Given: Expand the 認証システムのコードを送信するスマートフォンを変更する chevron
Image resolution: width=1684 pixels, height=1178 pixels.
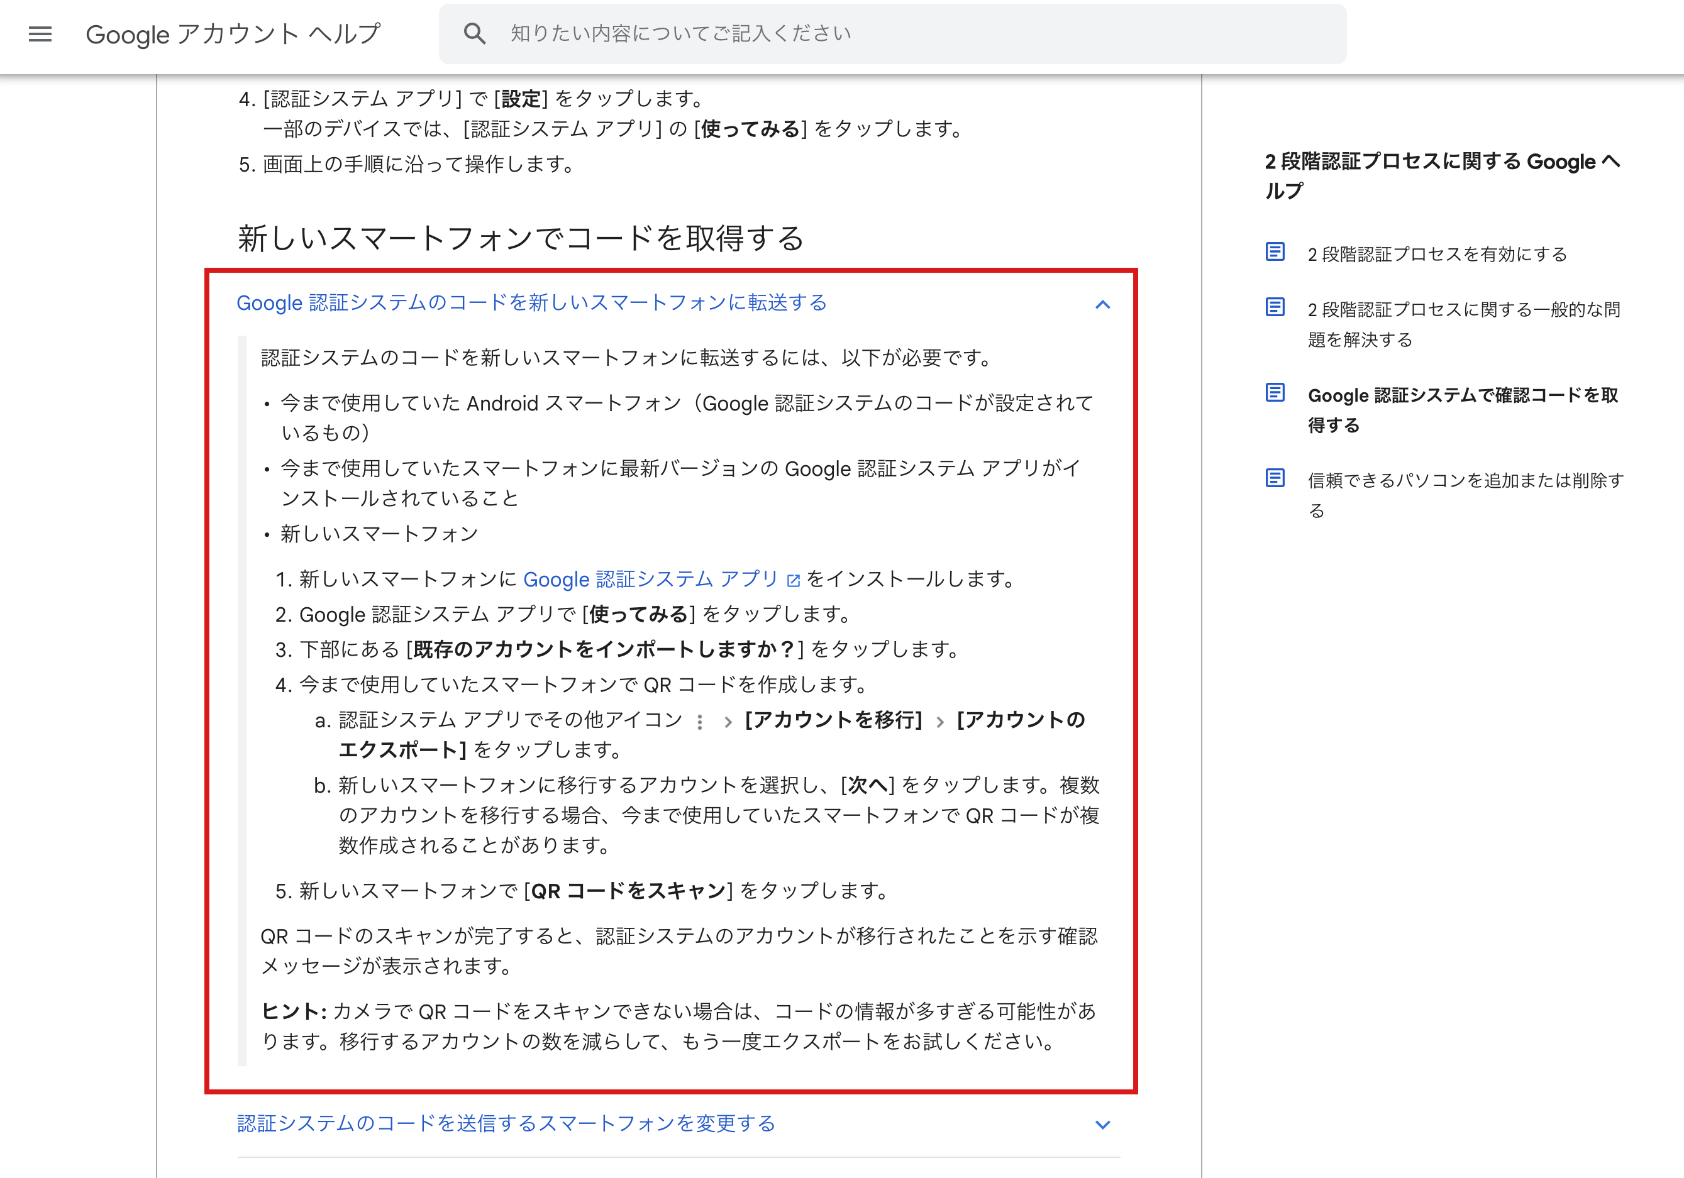Looking at the screenshot, I should [x=1102, y=1125].
